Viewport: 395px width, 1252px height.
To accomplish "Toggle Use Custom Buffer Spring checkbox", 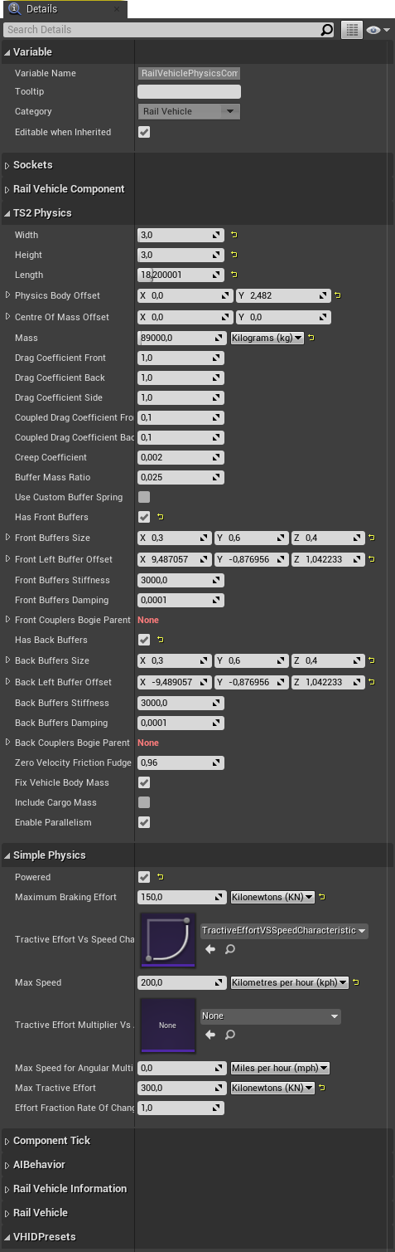I will [144, 497].
